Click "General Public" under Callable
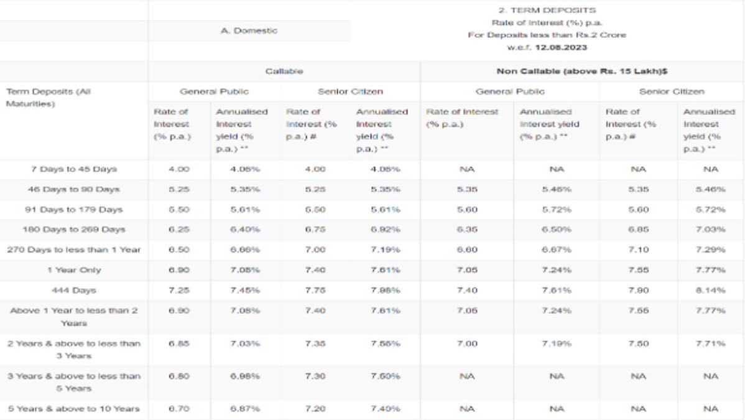Screen dimensions: 745x420 pos(214,91)
